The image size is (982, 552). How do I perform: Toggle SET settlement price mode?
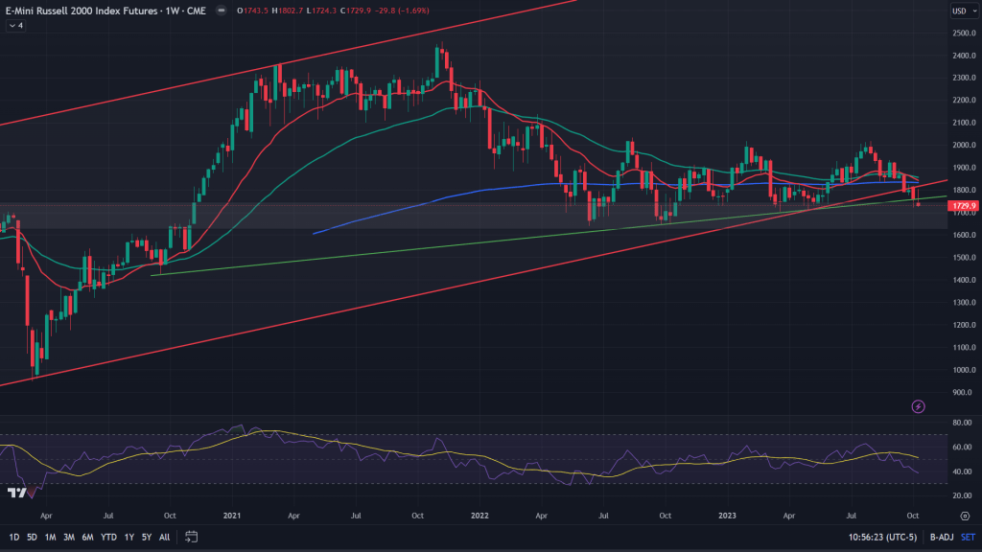click(967, 537)
